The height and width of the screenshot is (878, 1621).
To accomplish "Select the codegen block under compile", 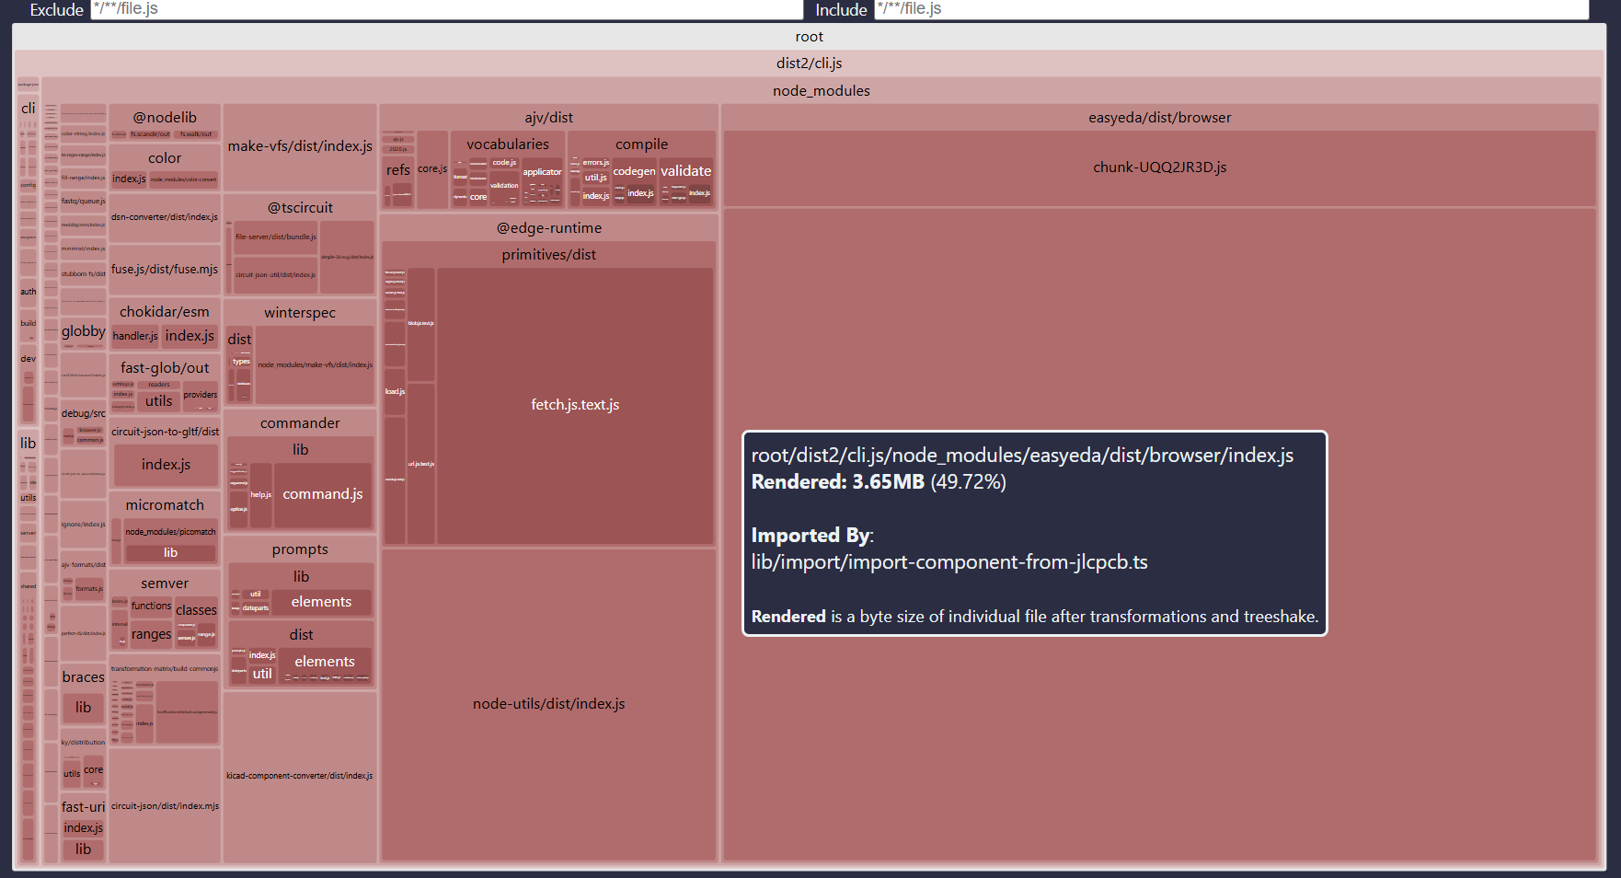I will [x=635, y=171].
